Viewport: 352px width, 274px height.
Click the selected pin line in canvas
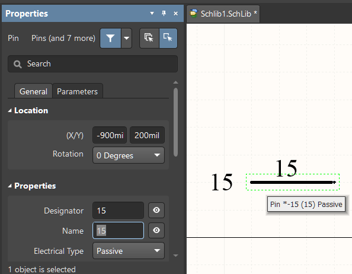pos(293,182)
